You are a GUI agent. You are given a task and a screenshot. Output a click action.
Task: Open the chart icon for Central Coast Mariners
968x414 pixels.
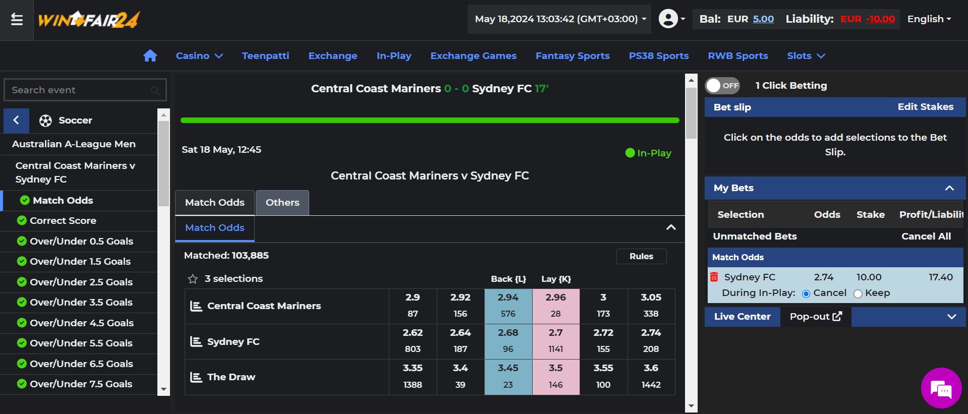[196, 306]
